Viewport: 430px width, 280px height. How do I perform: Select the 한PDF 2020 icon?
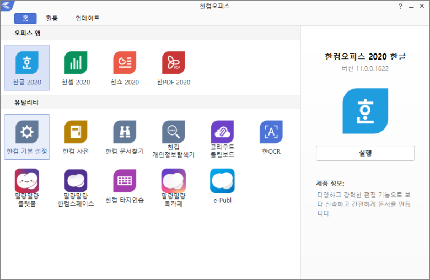click(173, 62)
